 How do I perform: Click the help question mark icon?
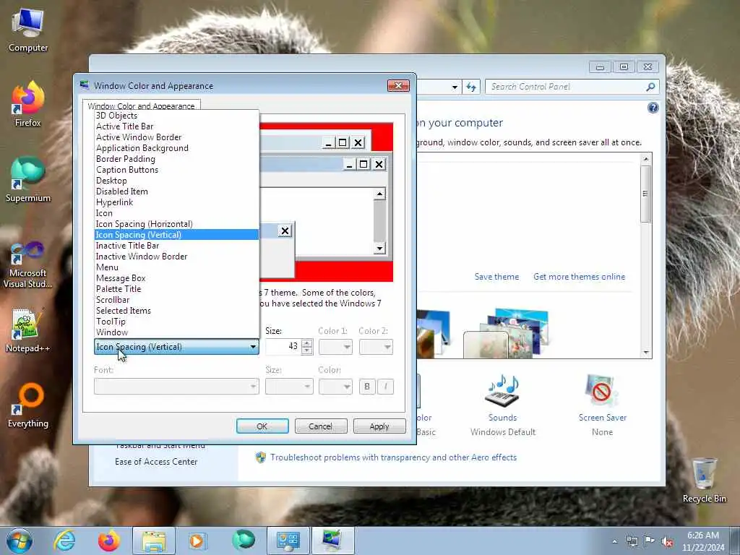click(x=653, y=108)
